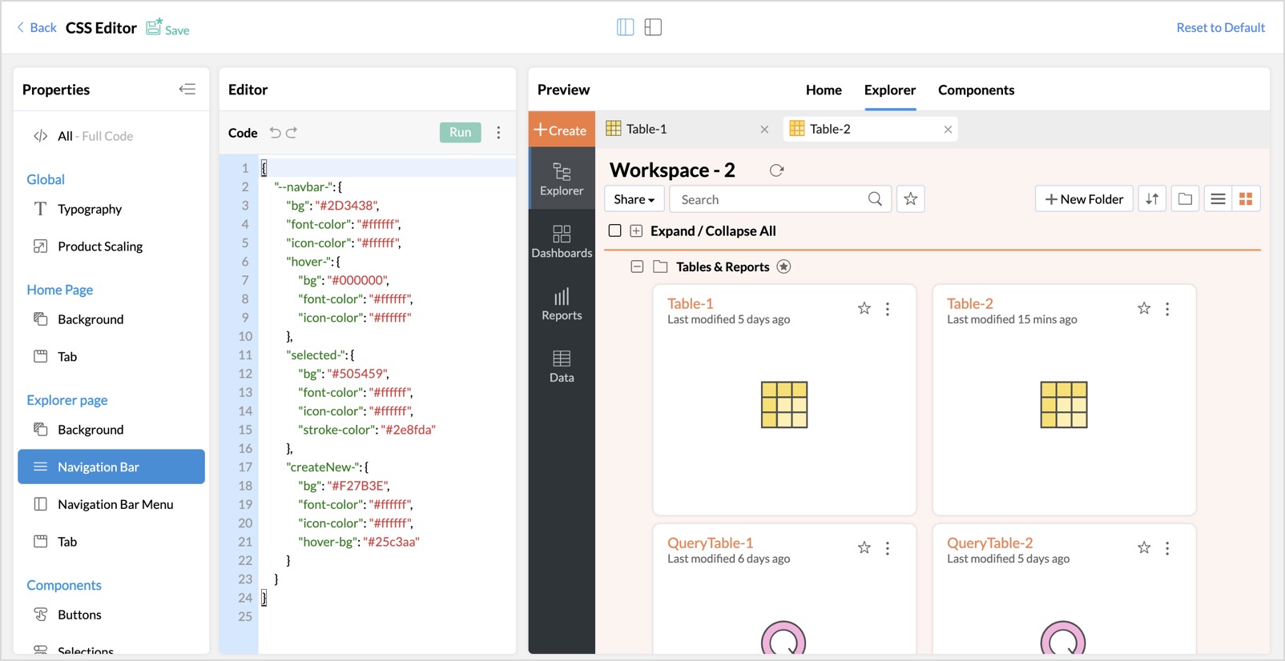The height and width of the screenshot is (661, 1285).
Task: Close the Table-2 tab
Action: (948, 130)
